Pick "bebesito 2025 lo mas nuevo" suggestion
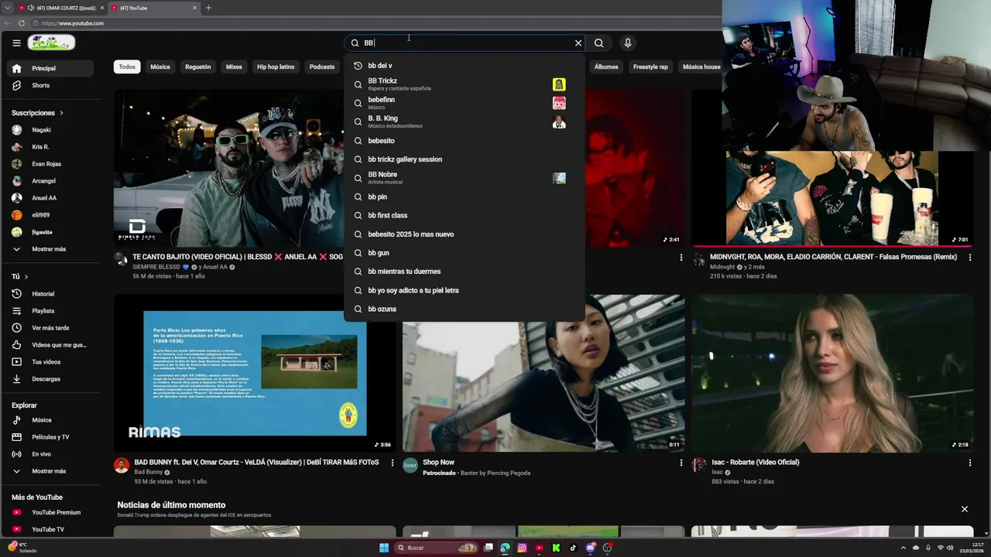The height and width of the screenshot is (557, 991). coord(464,234)
